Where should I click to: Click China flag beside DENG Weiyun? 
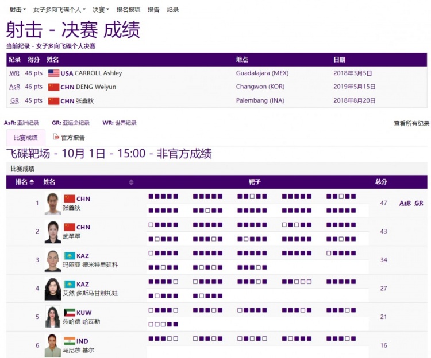53,87
